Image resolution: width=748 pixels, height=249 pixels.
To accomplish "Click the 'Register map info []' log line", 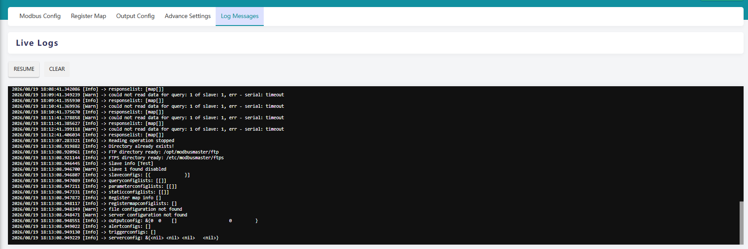I will pyautogui.click(x=86, y=198).
